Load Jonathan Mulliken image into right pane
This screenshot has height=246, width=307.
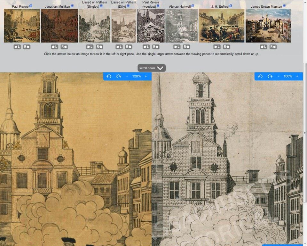coord(64,47)
